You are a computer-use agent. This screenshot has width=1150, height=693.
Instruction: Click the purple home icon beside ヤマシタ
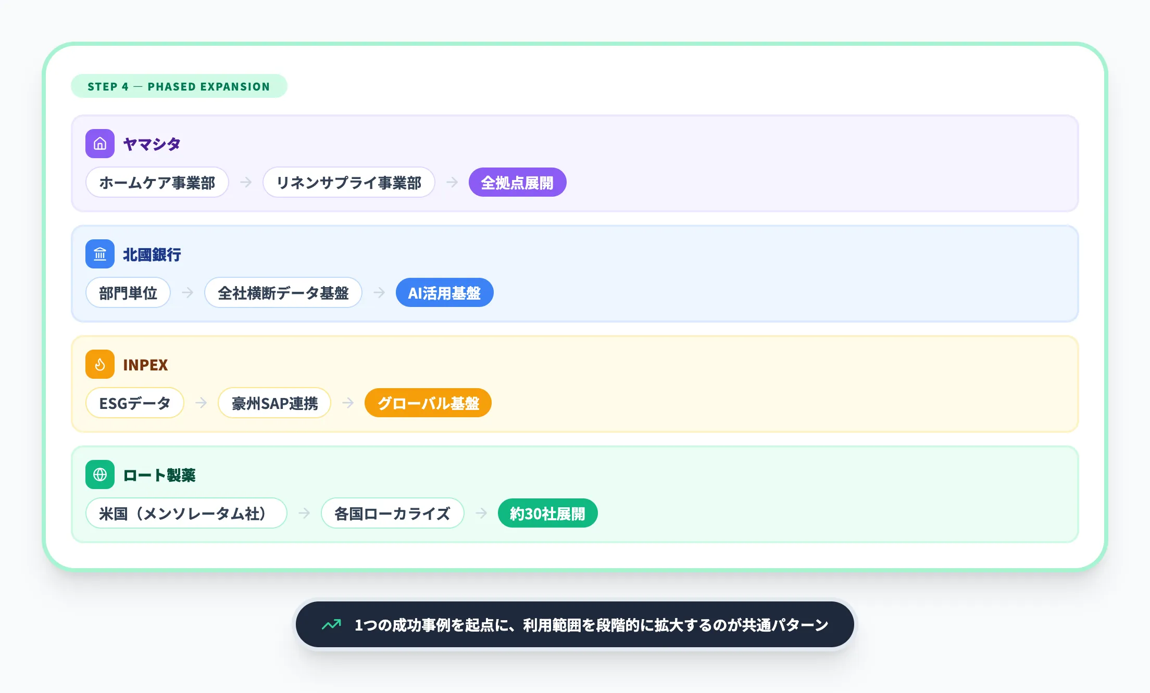tap(99, 144)
